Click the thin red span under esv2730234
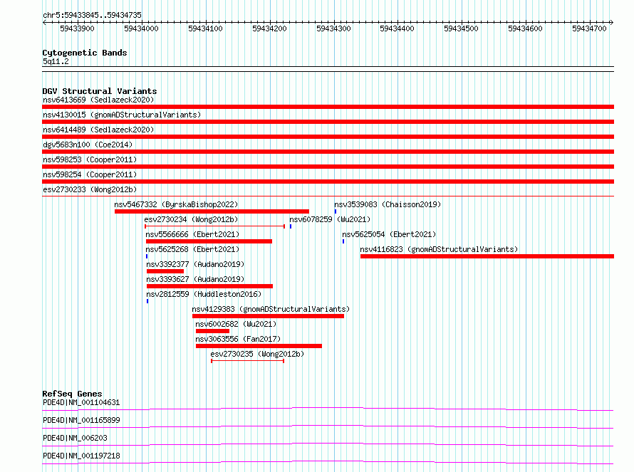634x472 pixels. click(x=214, y=226)
